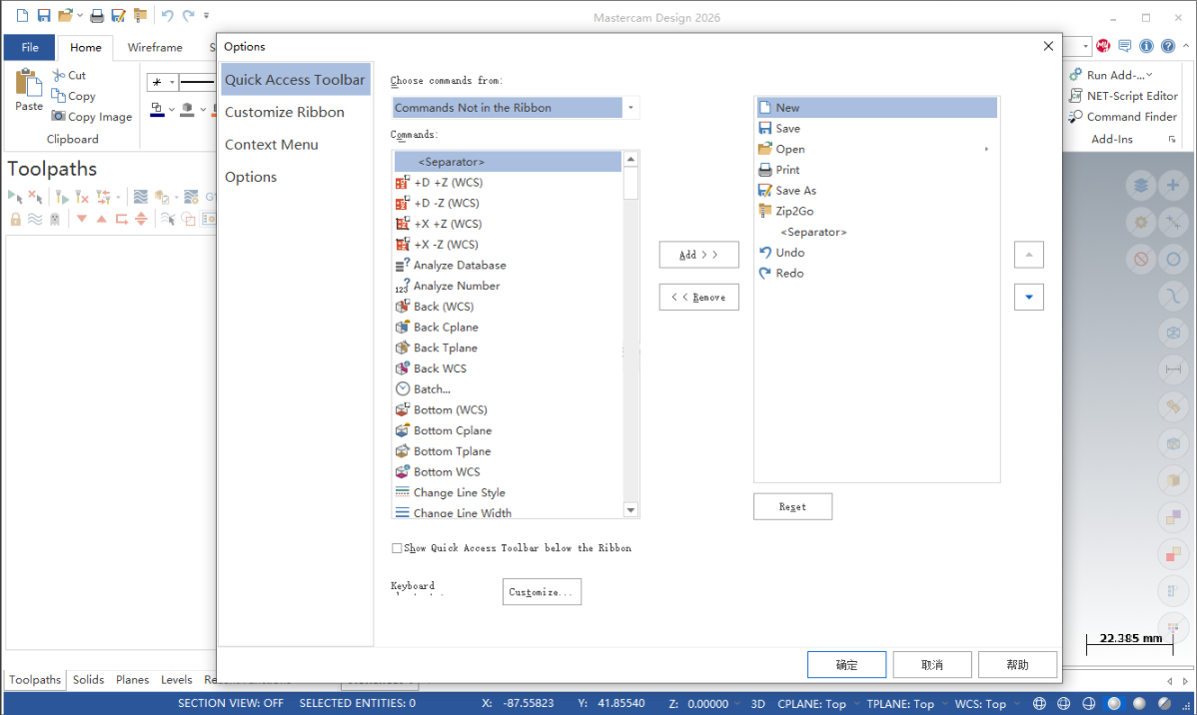
Task: Select Batch... command in list
Action: [508, 389]
